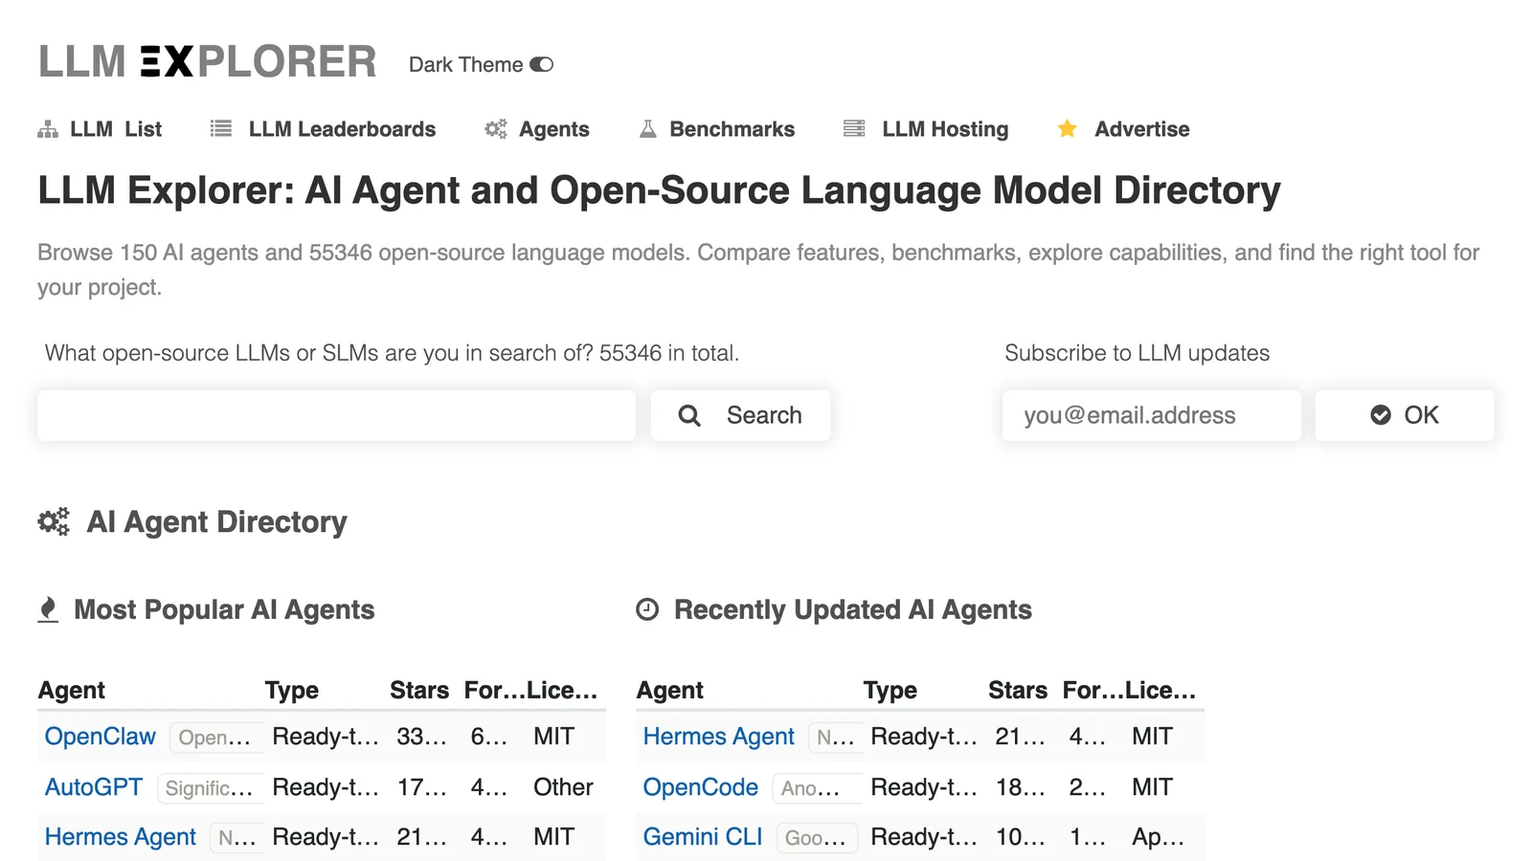The image size is (1532, 861).
Task: Click the clock icon beside Recently Updated AI Agents
Action: (647, 609)
